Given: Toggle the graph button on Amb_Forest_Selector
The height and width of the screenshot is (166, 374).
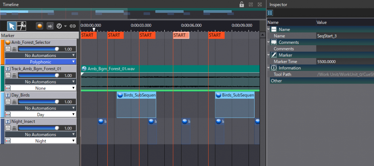Looking at the screenshot, I should point(8,49).
